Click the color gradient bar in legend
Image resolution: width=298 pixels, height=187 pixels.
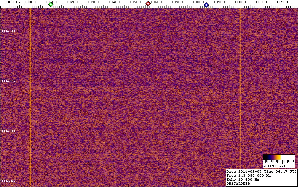pyautogui.click(x=279, y=157)
